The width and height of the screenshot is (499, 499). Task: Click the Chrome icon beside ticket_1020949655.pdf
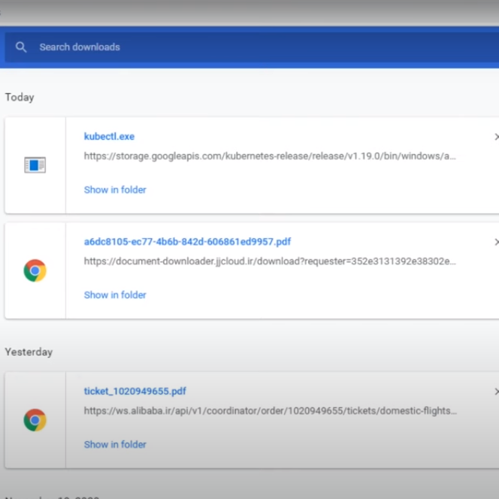pos(35,420)
